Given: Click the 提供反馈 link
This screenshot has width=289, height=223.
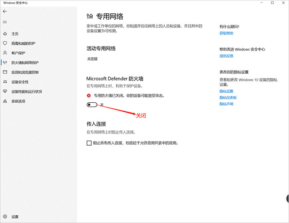Looking at the screenshot, I should click(x=226, y=56).
